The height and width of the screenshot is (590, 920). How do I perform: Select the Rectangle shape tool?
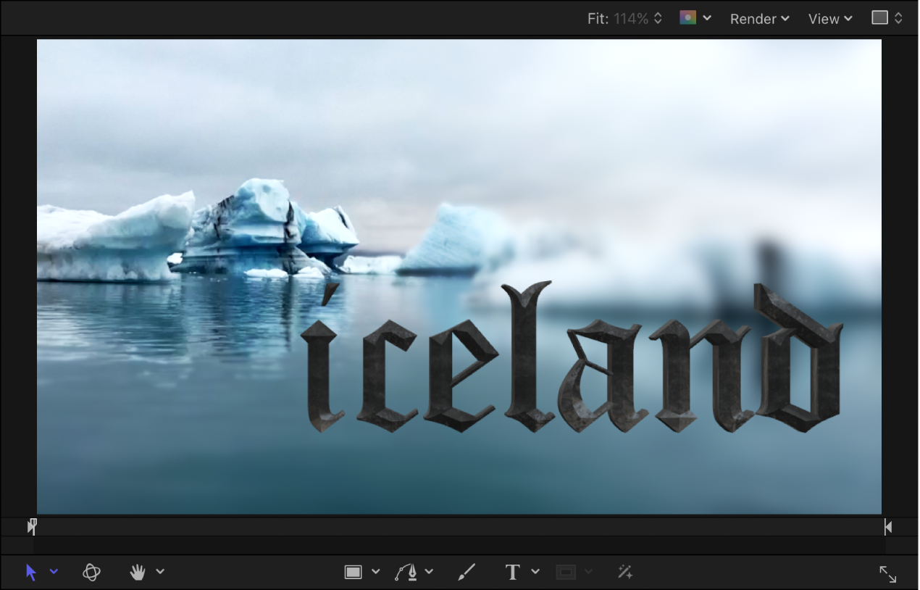point(353,572)
